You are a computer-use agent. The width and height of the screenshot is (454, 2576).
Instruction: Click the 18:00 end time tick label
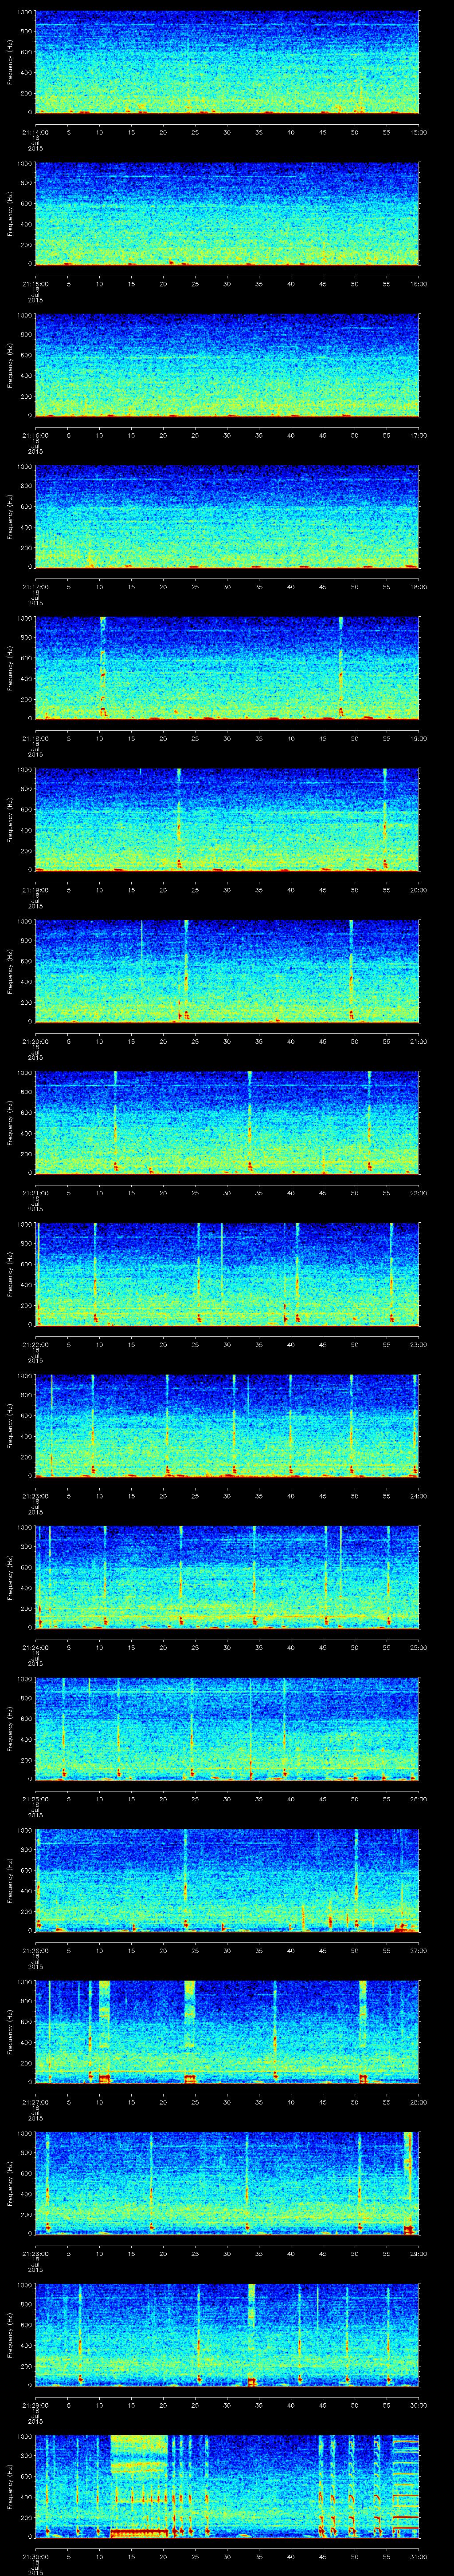coord(418,587)
